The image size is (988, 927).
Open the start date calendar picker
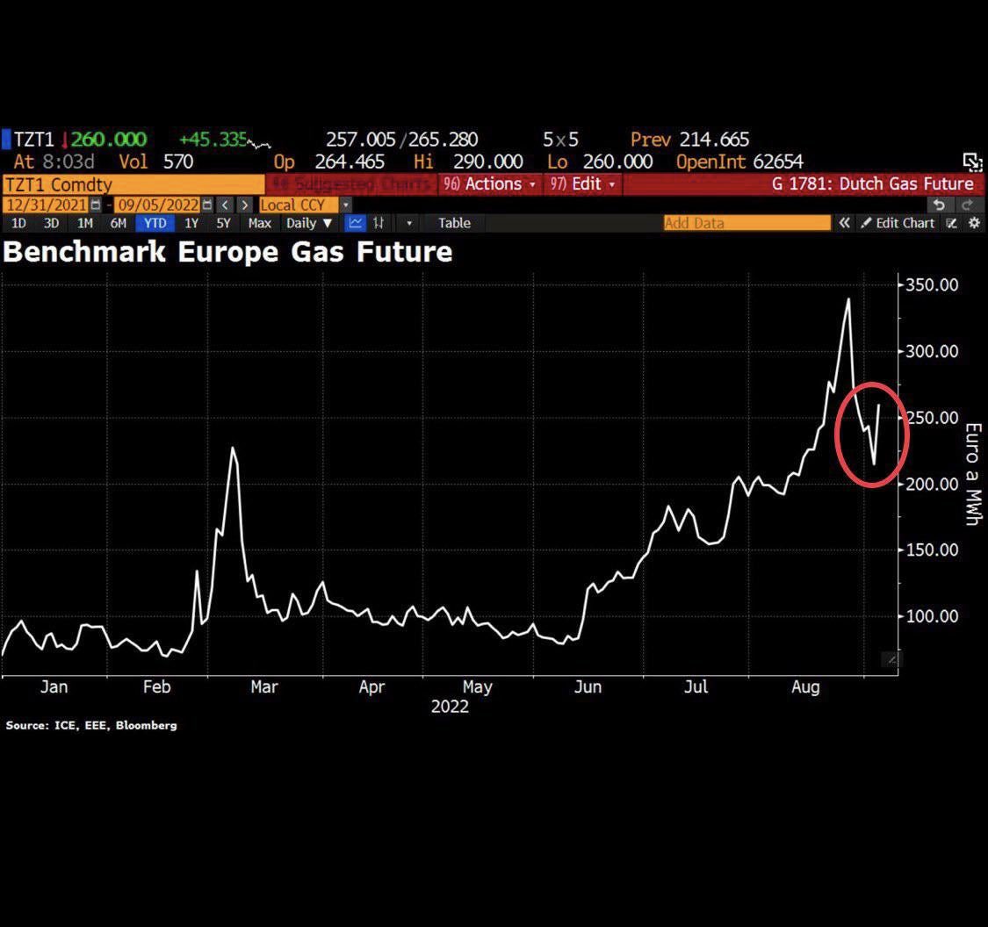(97, 205)
